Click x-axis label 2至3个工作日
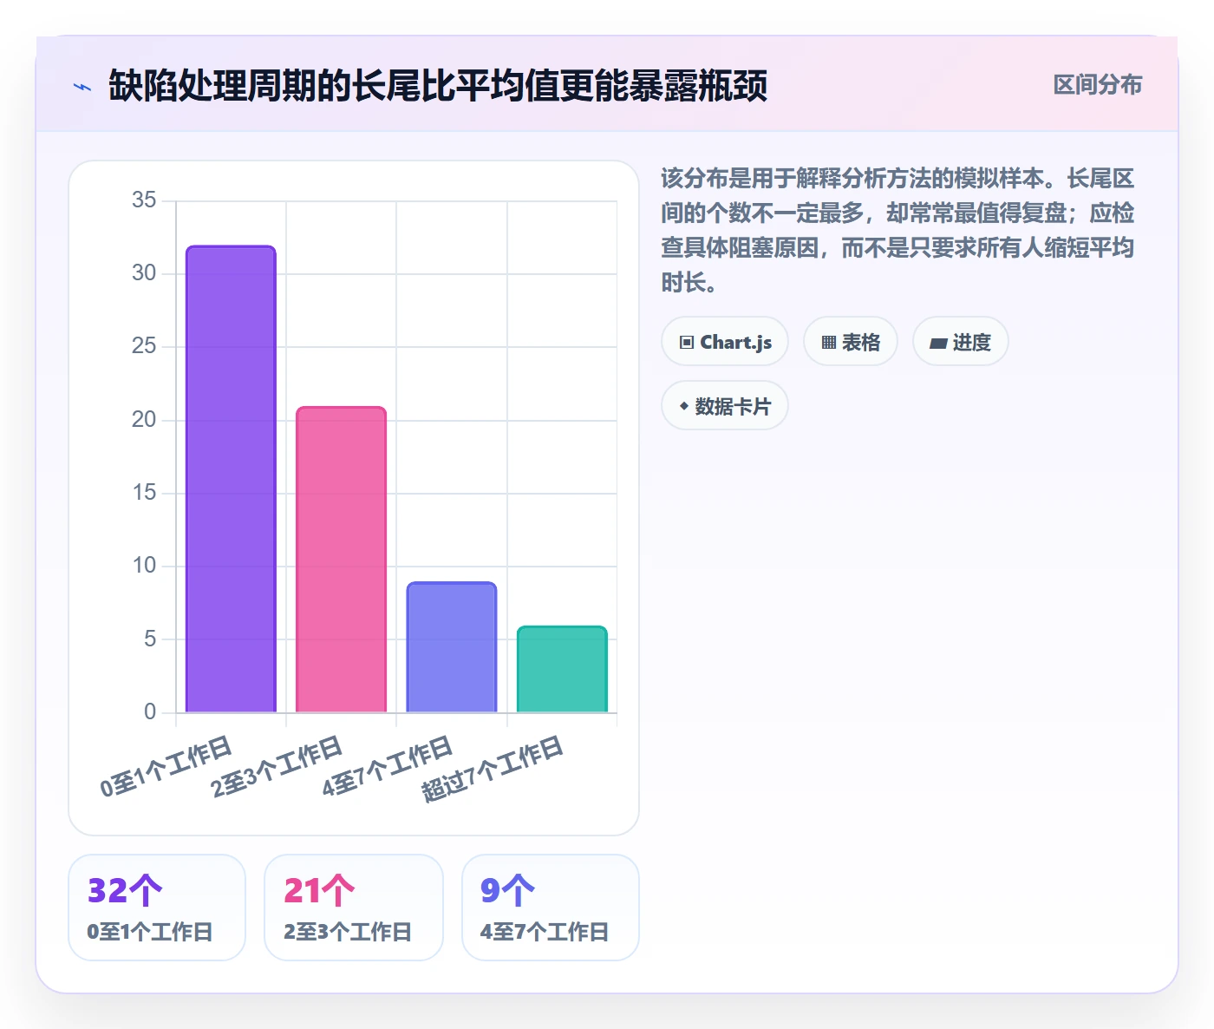The width and height of the screenshot is (1214, 1029). (277, 766)
